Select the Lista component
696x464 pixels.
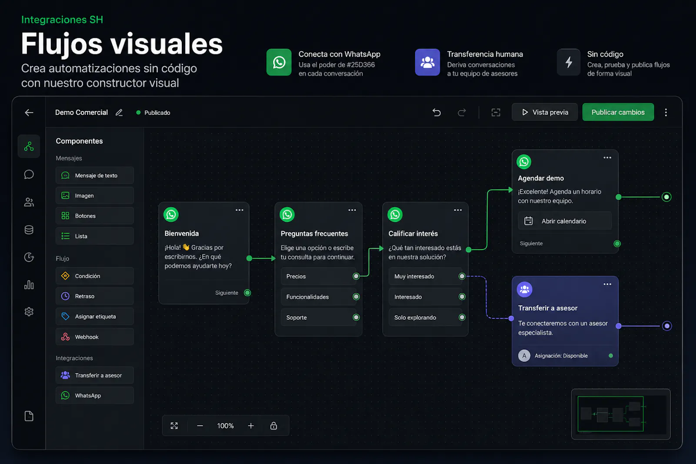pos(94,236)
